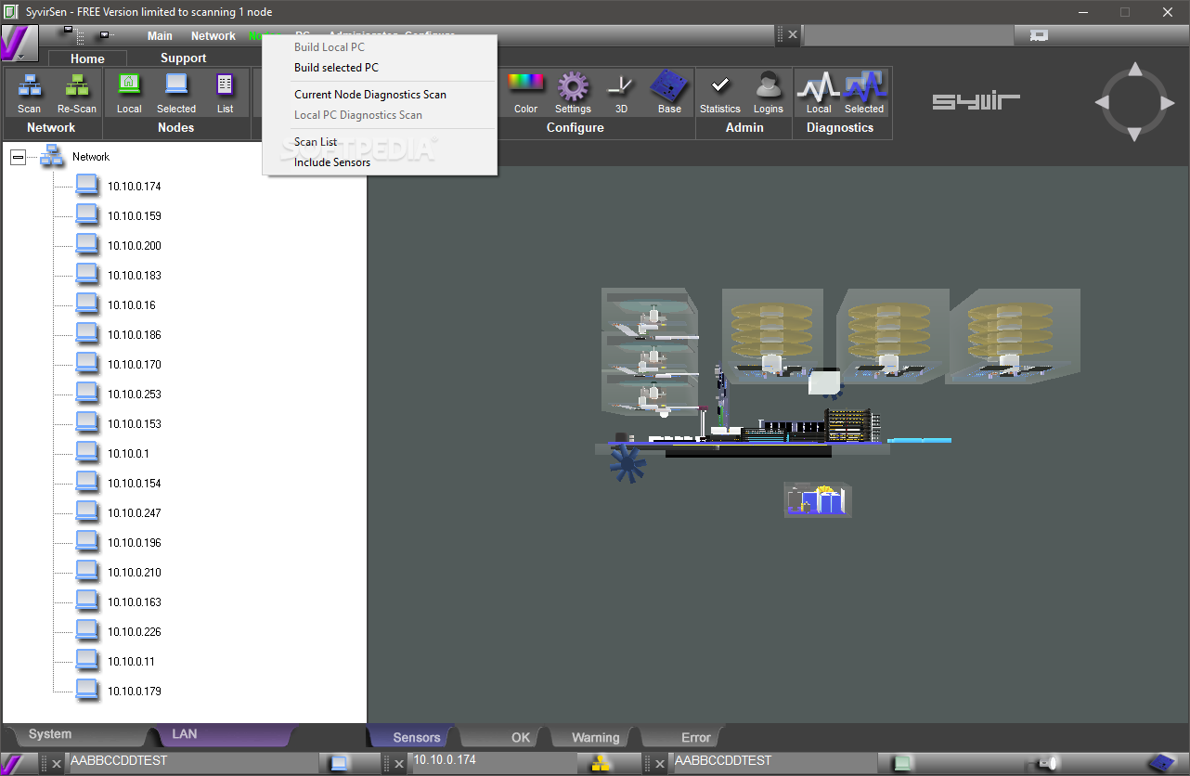Click the left arrow on navigation wheel

click(x=1103, y=102)
